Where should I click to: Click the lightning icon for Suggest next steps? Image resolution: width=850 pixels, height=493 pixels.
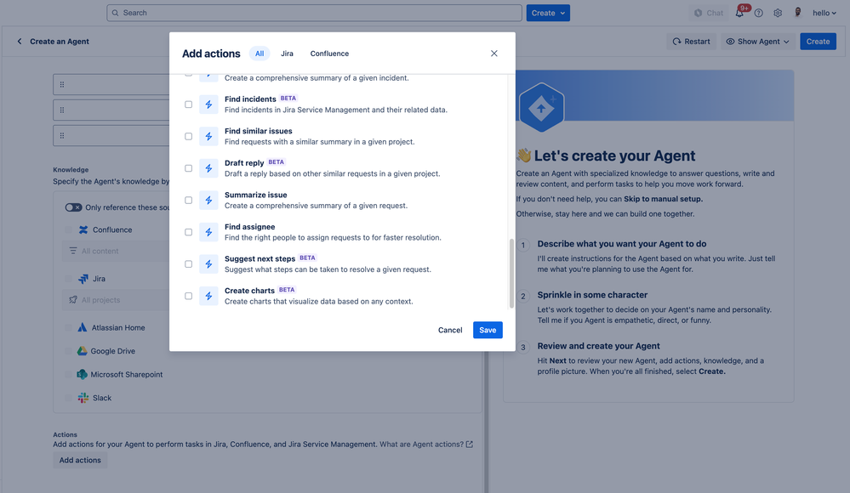tap(208, 264)
